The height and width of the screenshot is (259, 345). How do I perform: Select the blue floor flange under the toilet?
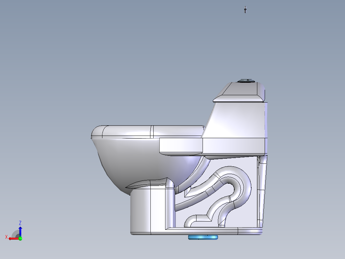203,237
